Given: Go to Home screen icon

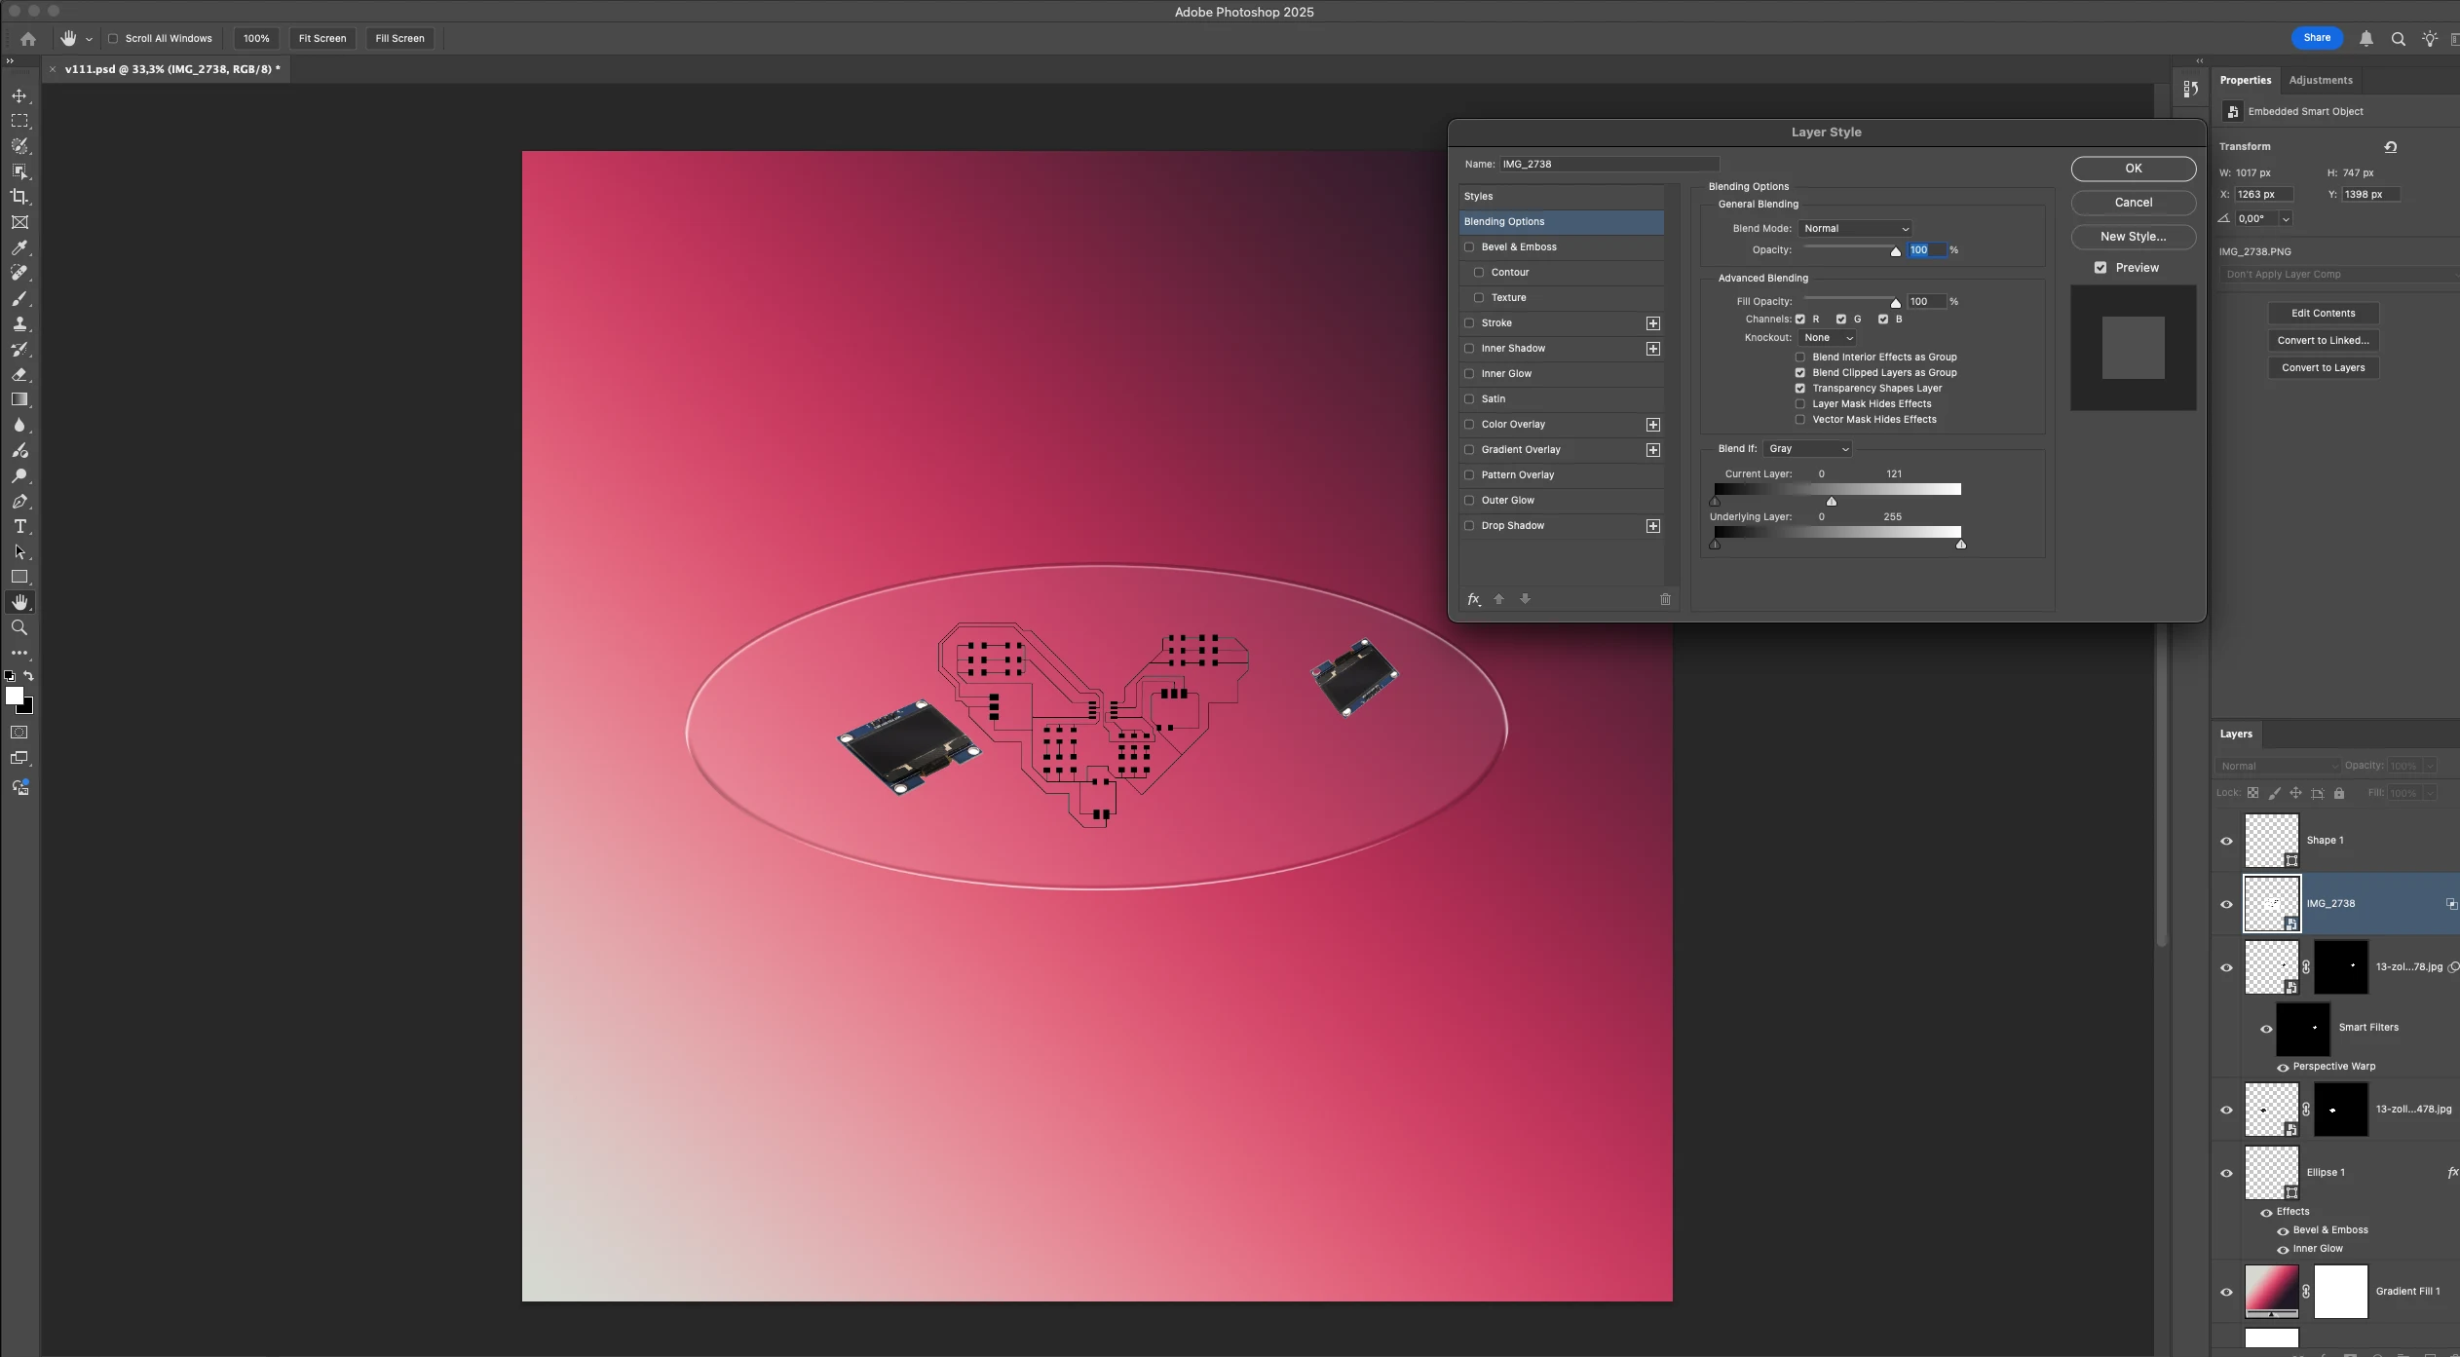Looking at the screenshot, I should tap(28, 39).
